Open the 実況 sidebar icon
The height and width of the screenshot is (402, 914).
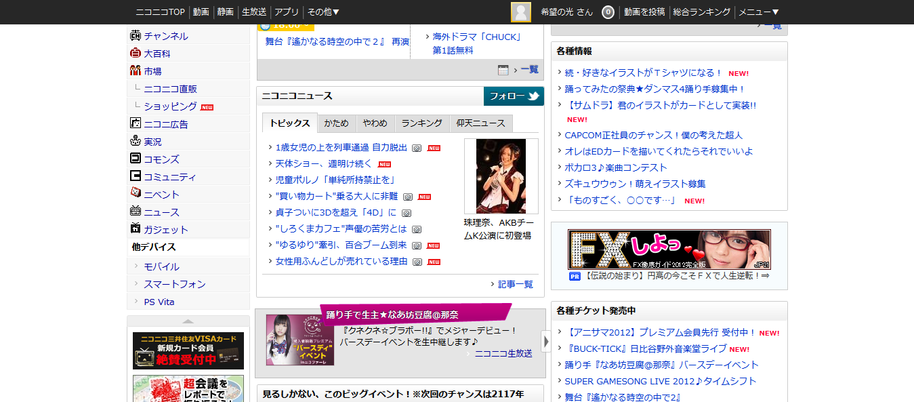[x=135, y=142]
